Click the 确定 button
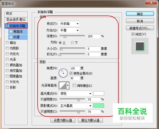159x129 pixels. pos(140,14)
